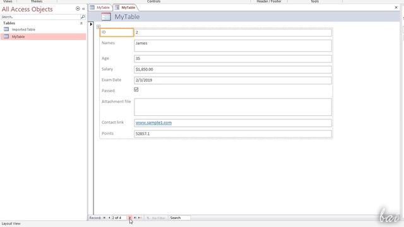Select the Passed label
Image resolution: width=404 pixels, height=227 pixels.
pyautogui.click(x=108, y=91)
